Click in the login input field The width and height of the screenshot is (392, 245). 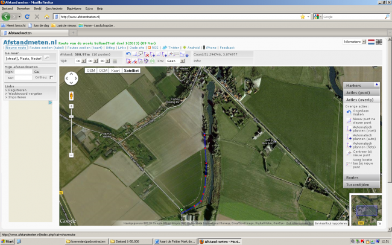pyautogui.click(x=24, y=72)
